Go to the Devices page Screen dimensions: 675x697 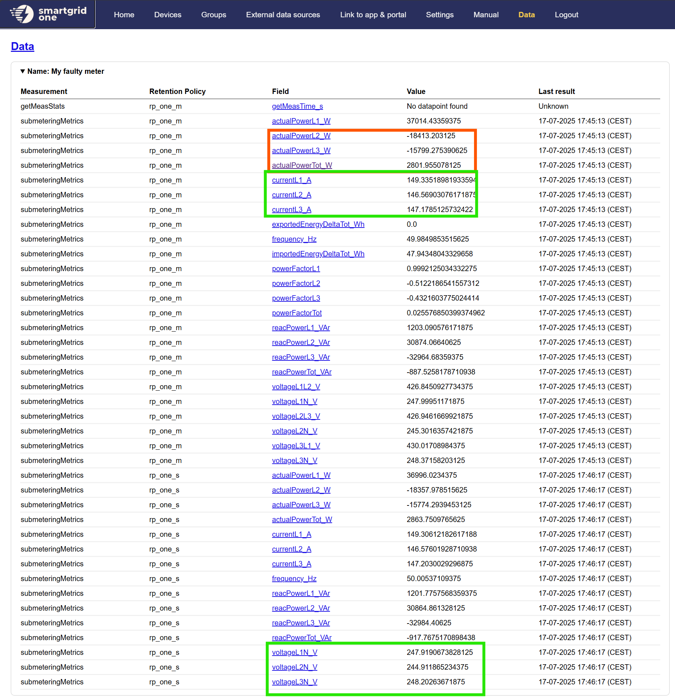[x=167, y=15]
